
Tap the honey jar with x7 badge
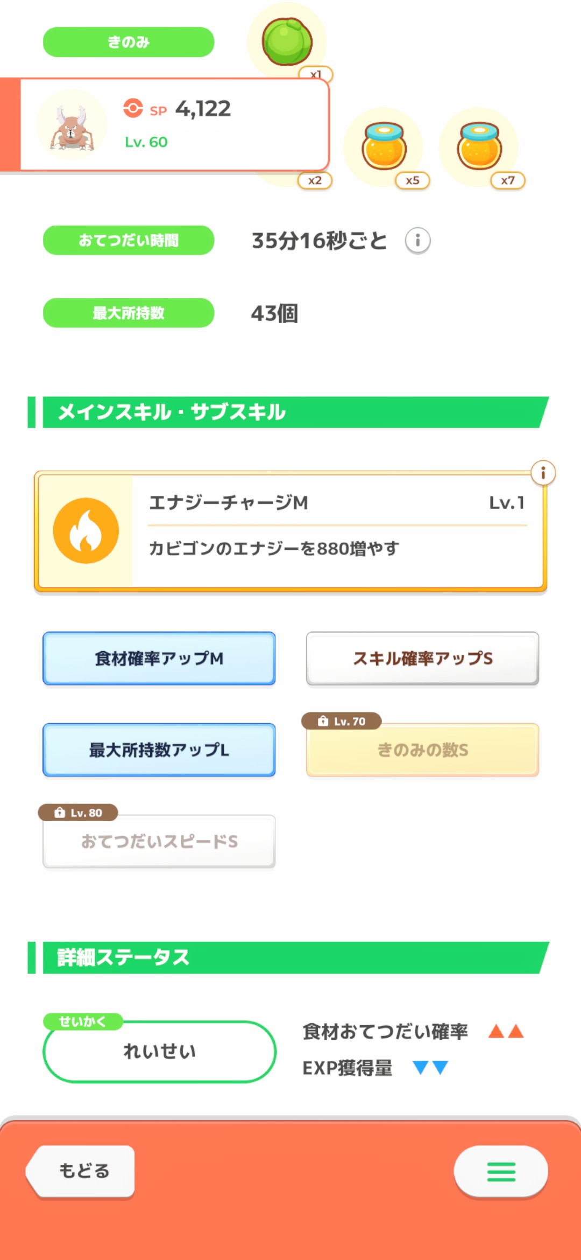479,146
